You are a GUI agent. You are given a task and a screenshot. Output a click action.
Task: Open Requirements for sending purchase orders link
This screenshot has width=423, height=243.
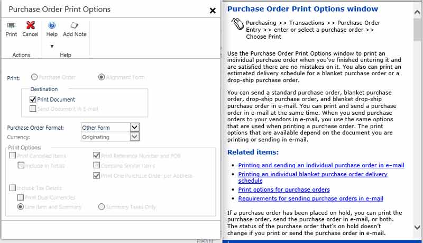click(x=310, y=199)
